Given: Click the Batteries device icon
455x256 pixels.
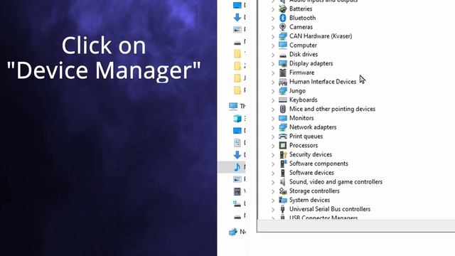Looking at the screenshot, I should [283, 9].
